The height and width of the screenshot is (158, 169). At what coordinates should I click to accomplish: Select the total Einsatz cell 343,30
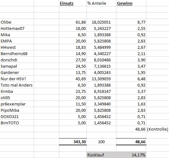pos(73,142)
